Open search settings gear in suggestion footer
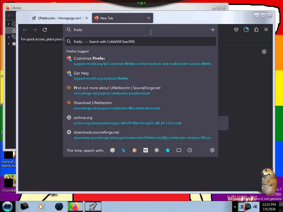Image resolution: width=283 pixels, height=212 pixels. (212, 150)
